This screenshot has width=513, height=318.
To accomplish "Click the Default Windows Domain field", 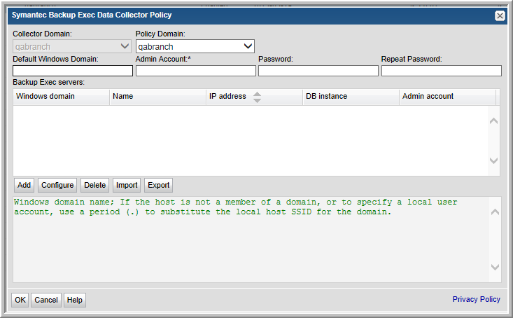I will click(73, 71).
